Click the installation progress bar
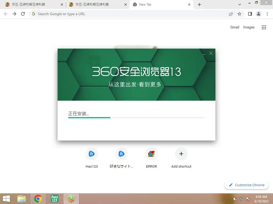 point(136,118)
